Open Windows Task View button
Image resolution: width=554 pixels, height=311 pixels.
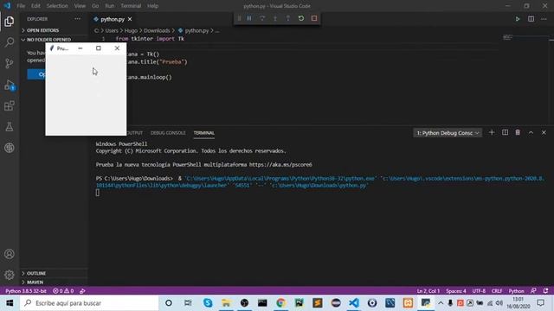click(x=188, y=303)
